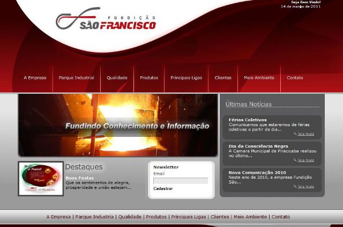
Task: Open the A Empresa top menu item
Action: (35, 78)
